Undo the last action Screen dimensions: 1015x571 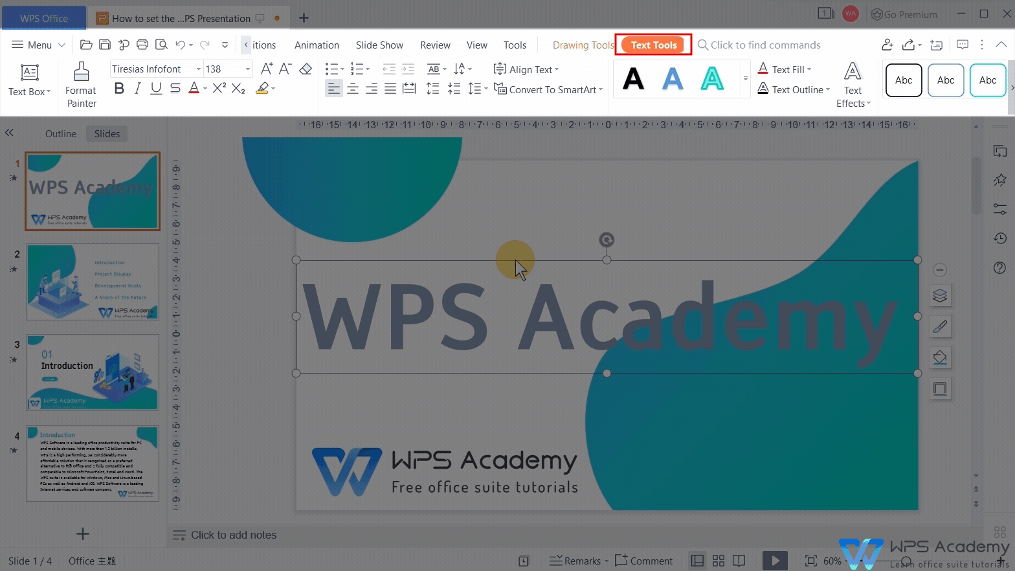pos(180,45)
